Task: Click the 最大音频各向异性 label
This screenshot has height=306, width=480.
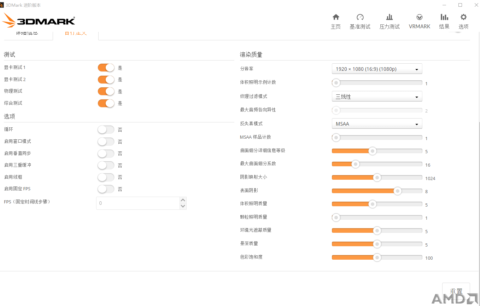Action: [x=258, y=110]
